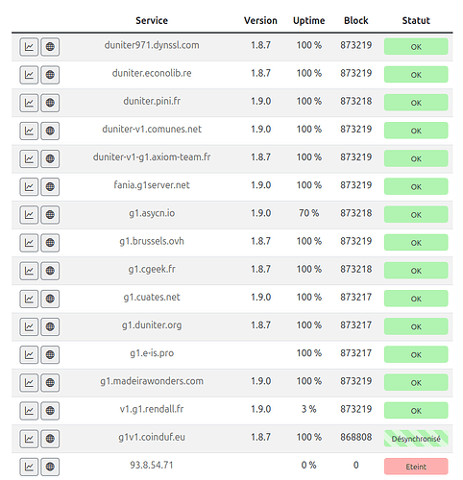
Task: Click the Désynchronisé status badge
Action: [416, 439]
